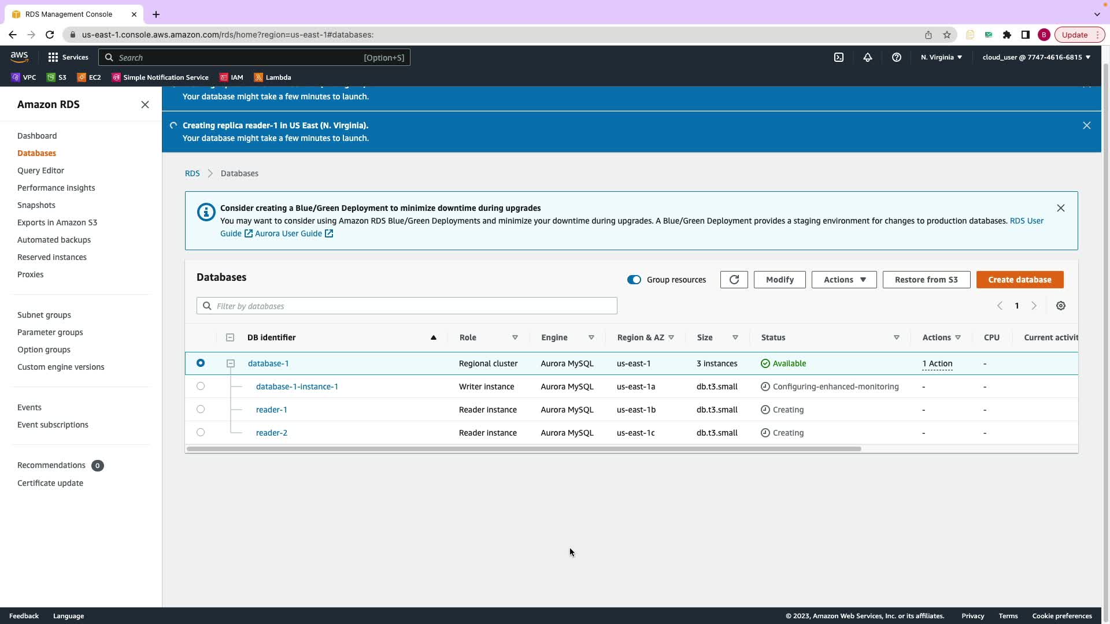
Task: Go to the AWS console home logo
Action: 19,57
